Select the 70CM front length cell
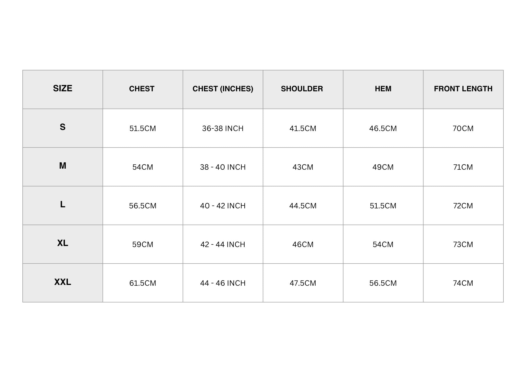Screen dimensions: 526x372 click(x=463, y=128)
